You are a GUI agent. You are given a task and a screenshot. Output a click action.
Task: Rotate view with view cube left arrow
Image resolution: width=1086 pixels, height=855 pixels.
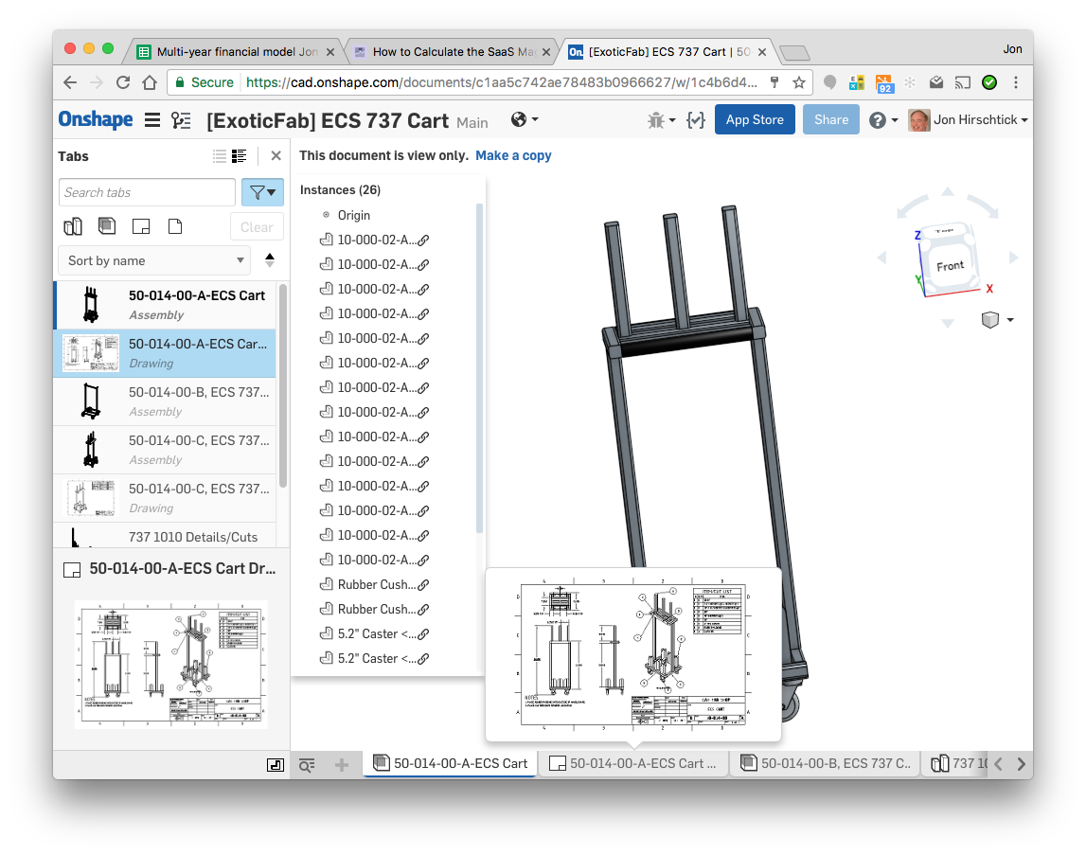(x=881, y=258)
